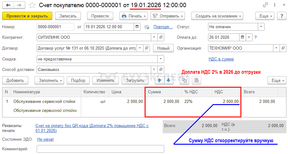
Task: Add document to favorites with star icon
Action: click(x=32, y=5)
